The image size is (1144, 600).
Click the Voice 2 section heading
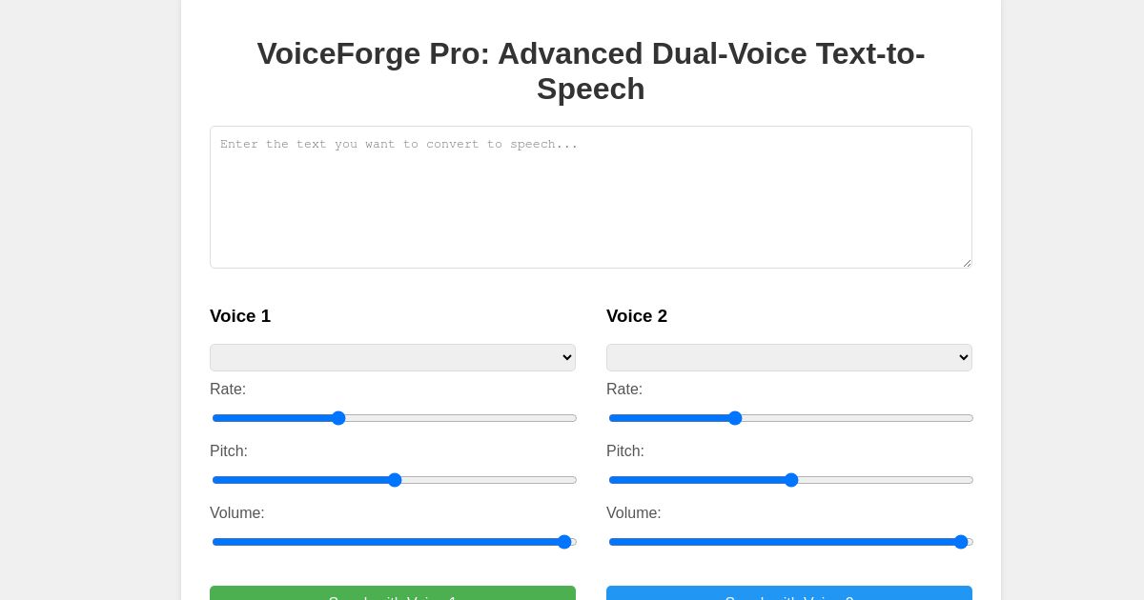pos(637,316)
